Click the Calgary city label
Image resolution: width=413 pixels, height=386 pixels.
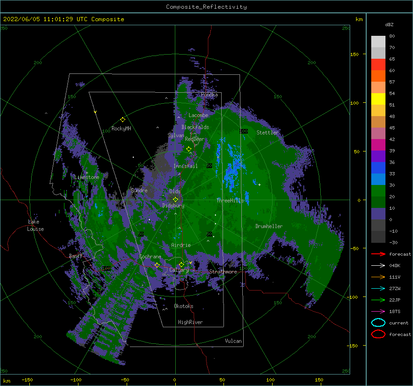click(179, 270)
